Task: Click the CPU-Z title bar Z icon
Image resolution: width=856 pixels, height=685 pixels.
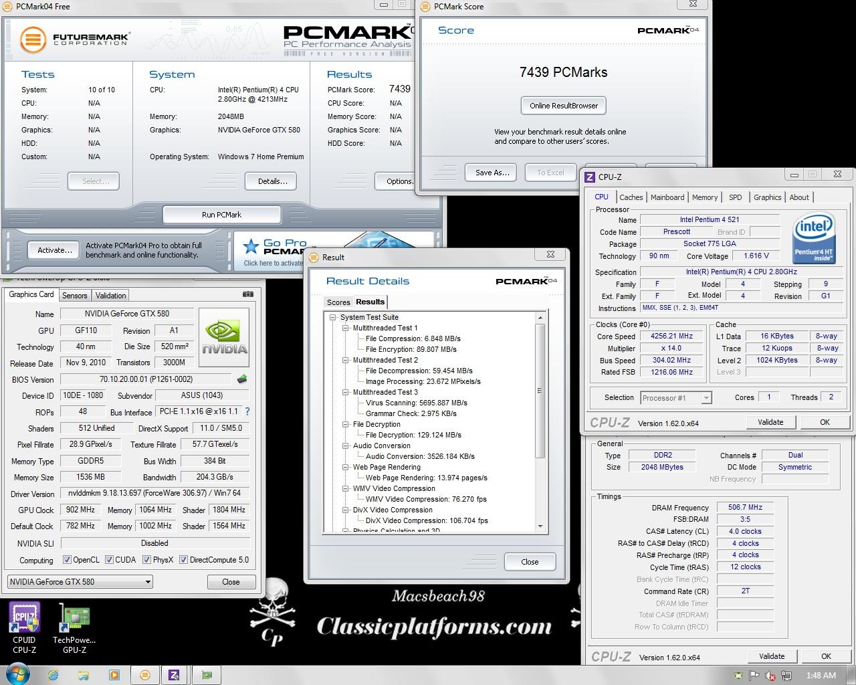Action: pos(590,177)
